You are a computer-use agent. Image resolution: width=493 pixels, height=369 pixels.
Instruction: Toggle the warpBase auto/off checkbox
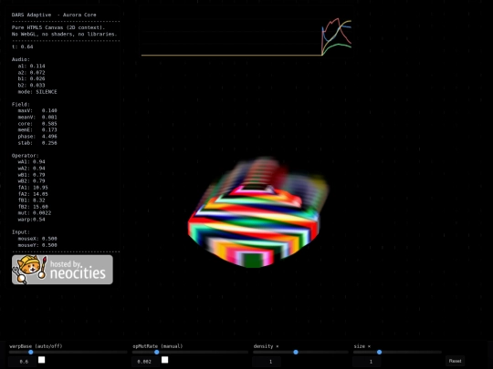click(x=41, y=360)
